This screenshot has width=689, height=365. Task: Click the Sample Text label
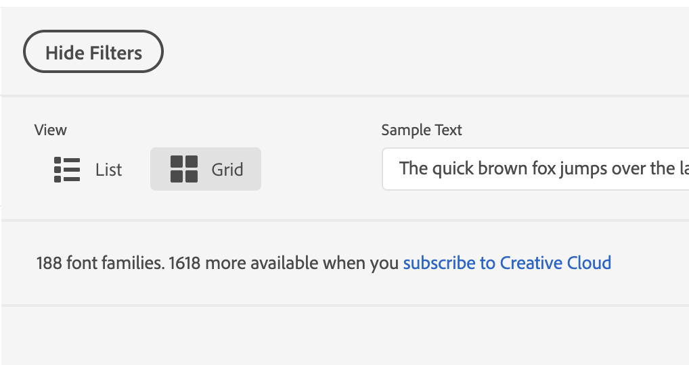[x=422, y=130]
